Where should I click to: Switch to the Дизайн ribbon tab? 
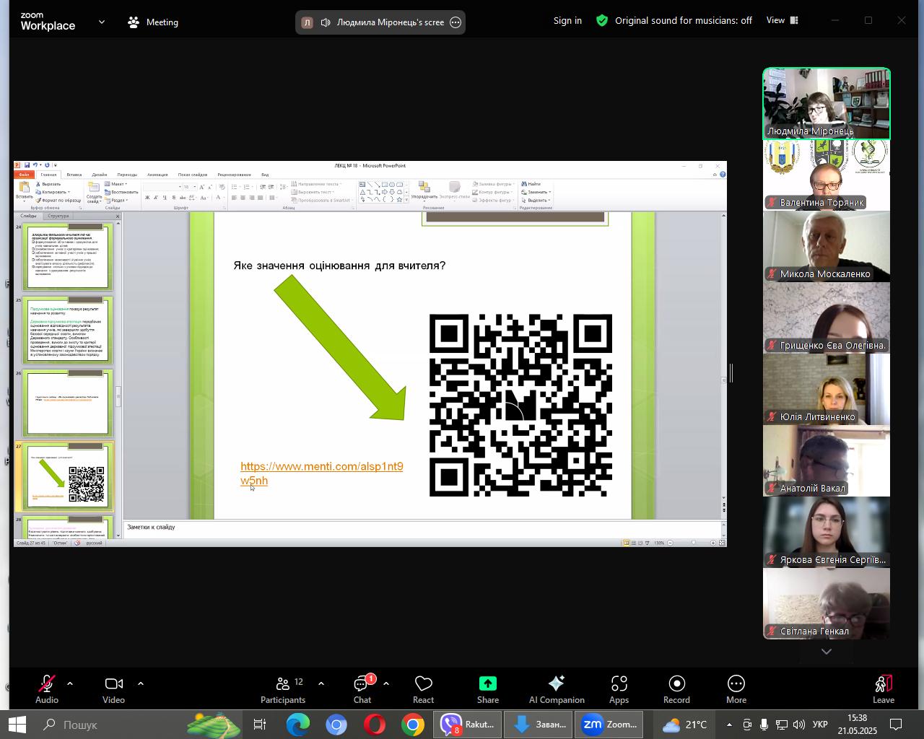coord(100,175)
